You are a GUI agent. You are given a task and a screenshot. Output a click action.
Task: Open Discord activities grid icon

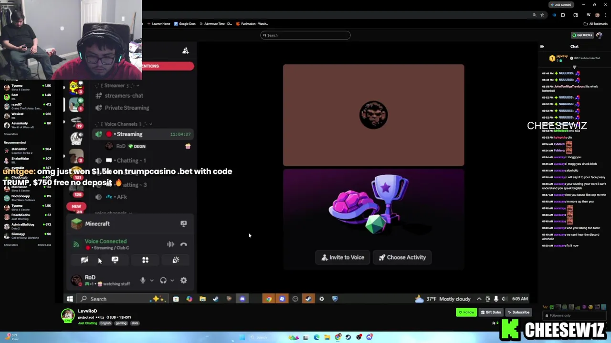pyautogui.click(x=145, y=260)
